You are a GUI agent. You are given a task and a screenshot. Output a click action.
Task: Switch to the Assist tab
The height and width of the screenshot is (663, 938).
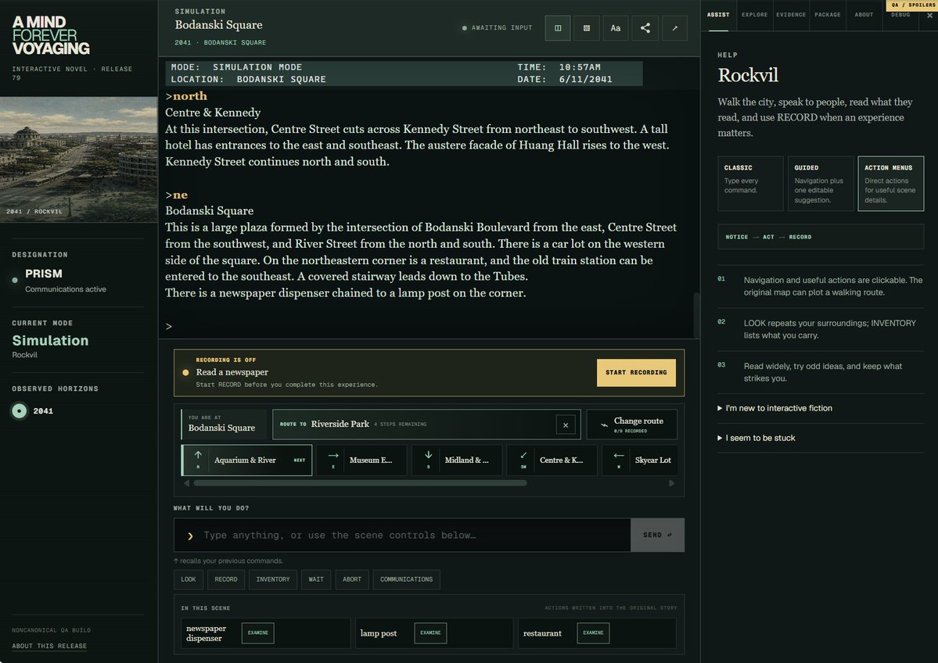tap(718, 15)
